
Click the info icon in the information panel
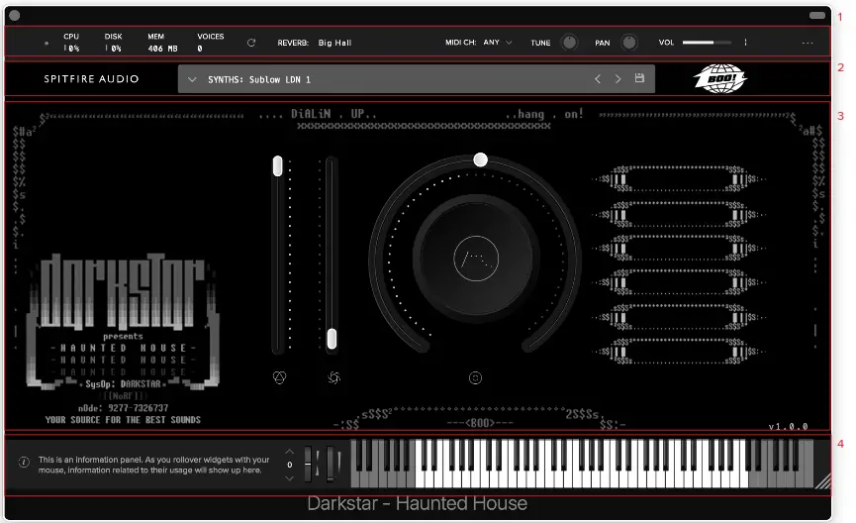[x=24, y=463]
